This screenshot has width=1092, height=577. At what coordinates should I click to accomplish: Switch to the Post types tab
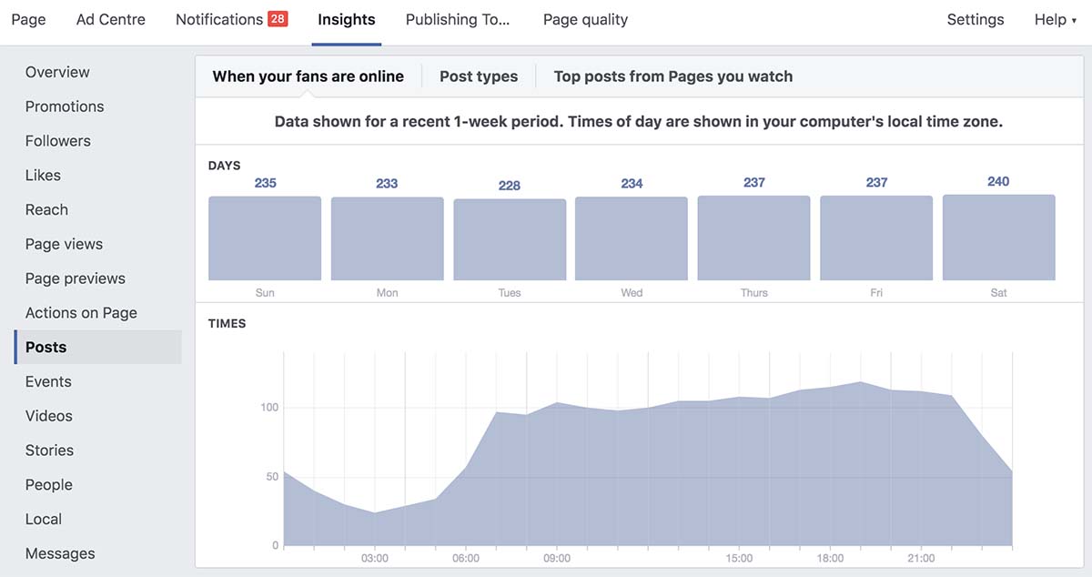click(x=479, y=76)
